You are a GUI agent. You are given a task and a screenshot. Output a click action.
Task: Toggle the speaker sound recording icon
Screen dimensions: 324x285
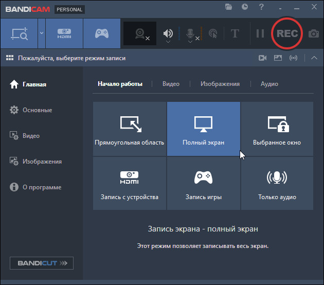click(168, 33)
